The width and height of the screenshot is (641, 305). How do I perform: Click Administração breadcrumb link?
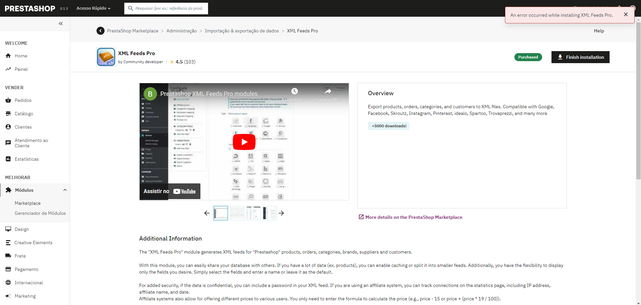coord(181,31)
